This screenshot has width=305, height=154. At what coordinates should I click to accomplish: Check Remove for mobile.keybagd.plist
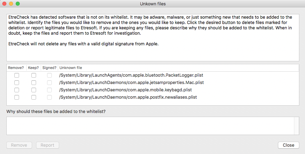pyautogui.click(x=17, y=90)
